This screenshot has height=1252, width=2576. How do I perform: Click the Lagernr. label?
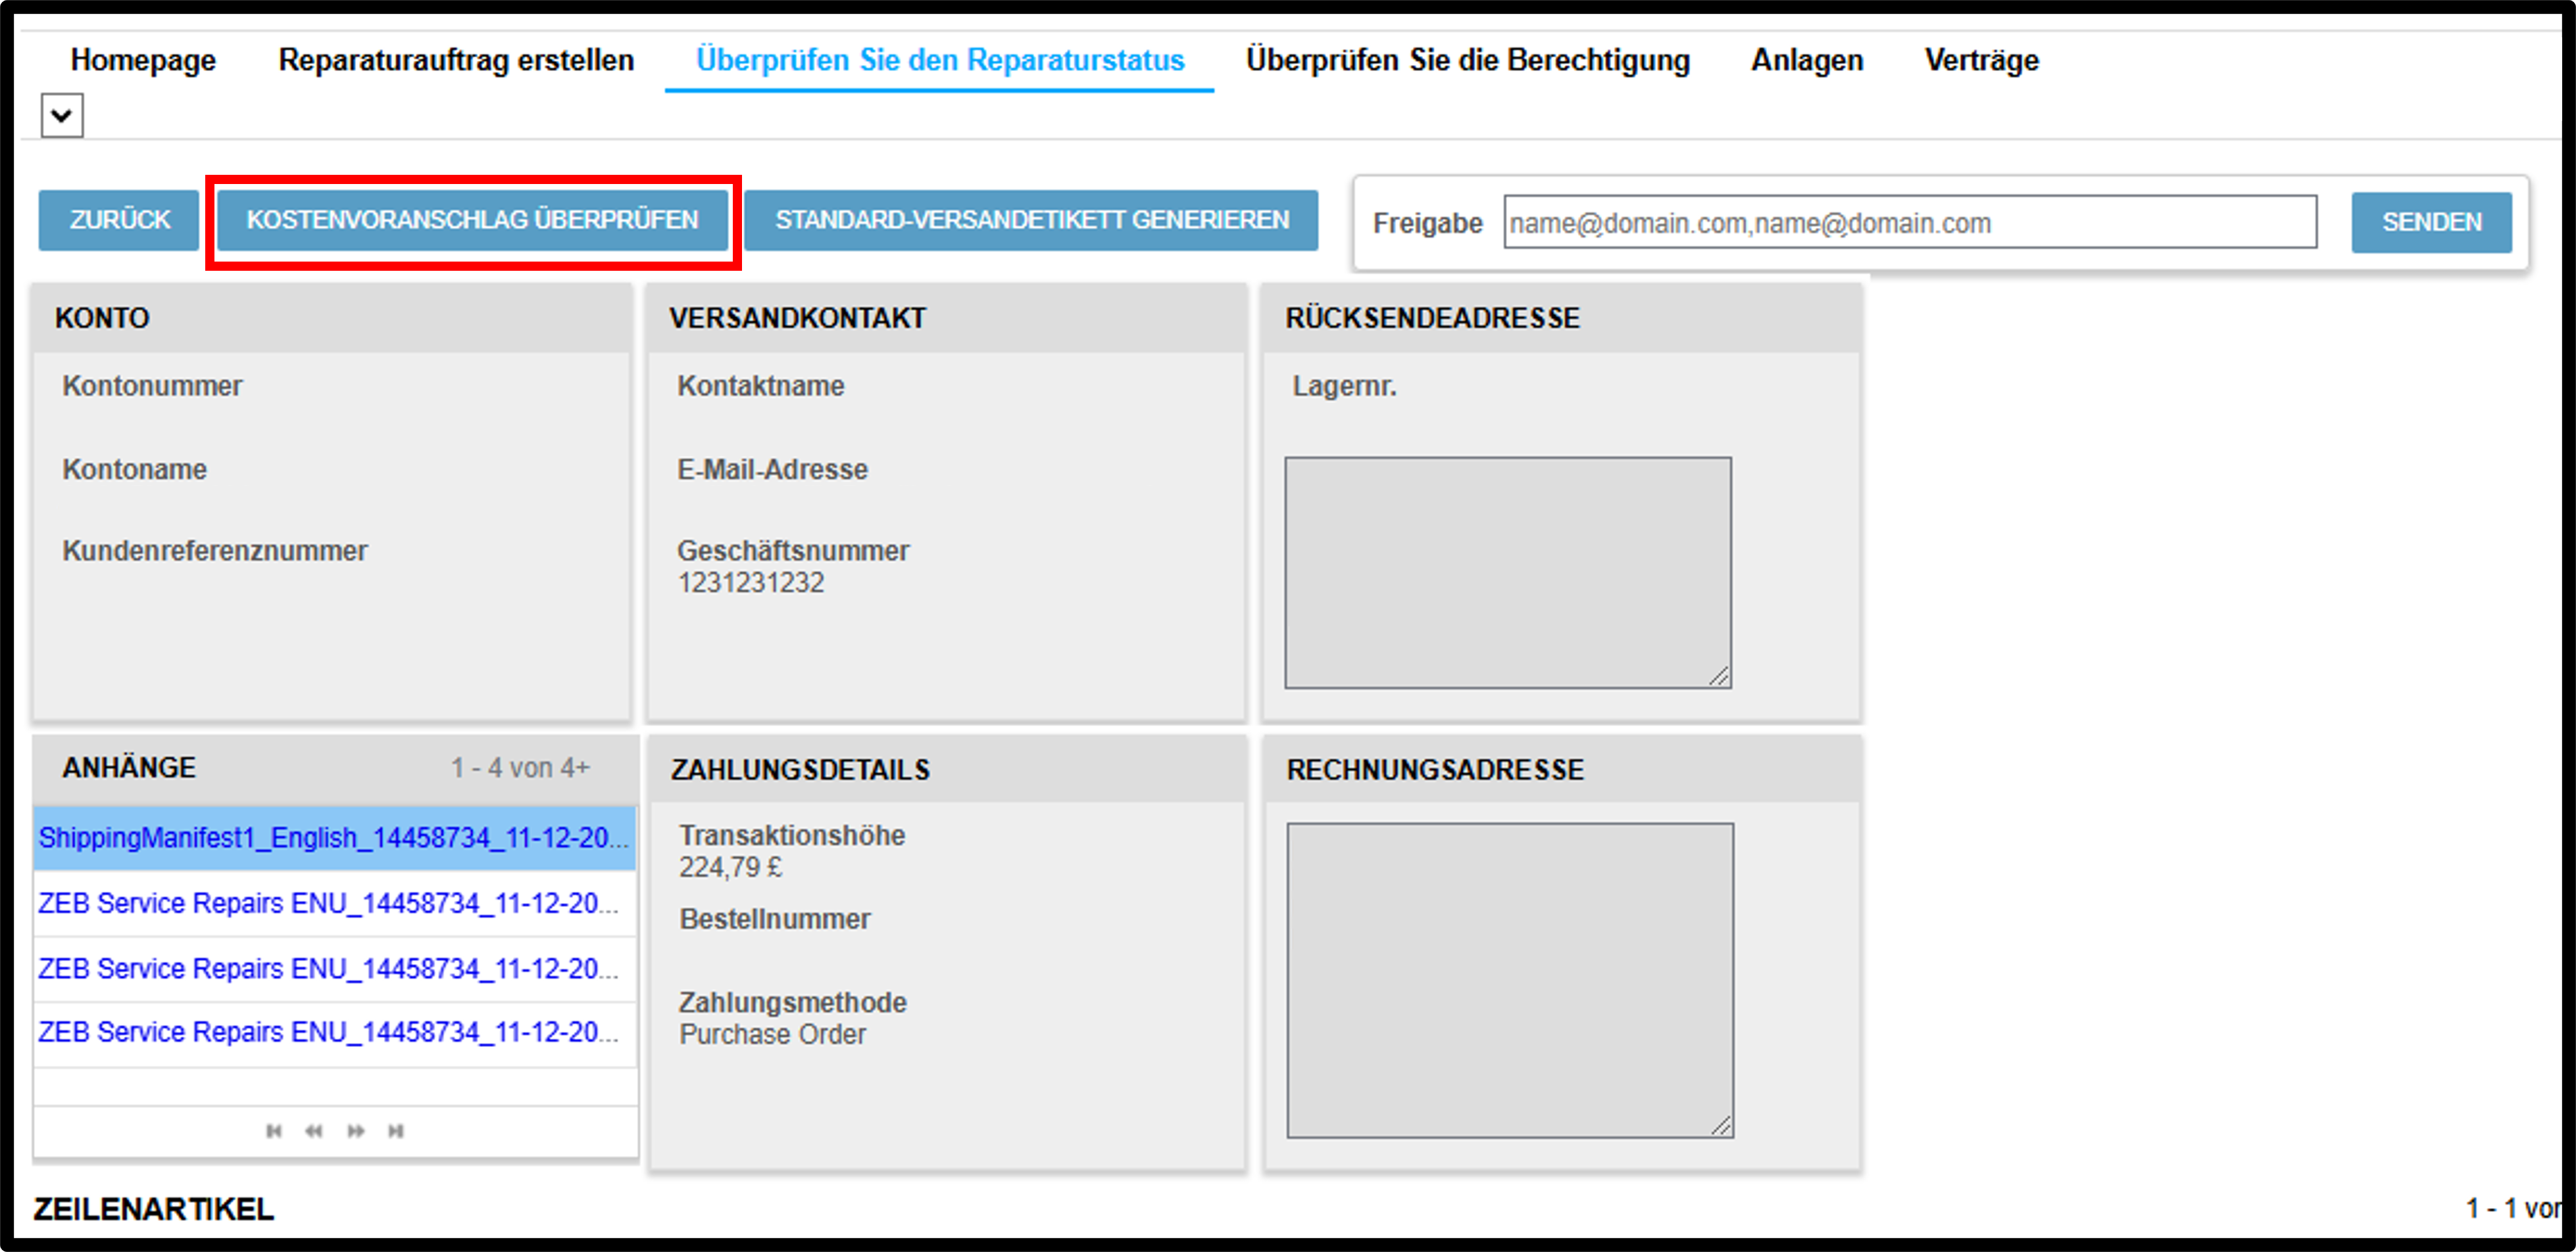click(1344, 386)
